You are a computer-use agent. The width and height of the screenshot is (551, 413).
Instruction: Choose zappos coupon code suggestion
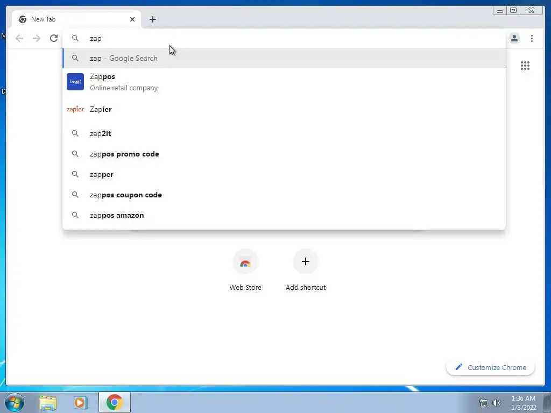point(284,195)
